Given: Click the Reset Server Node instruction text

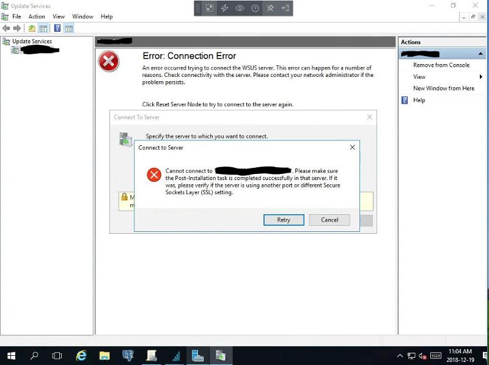Looking at the screenshot, I should pyautogui.click(x=218, y=104).
